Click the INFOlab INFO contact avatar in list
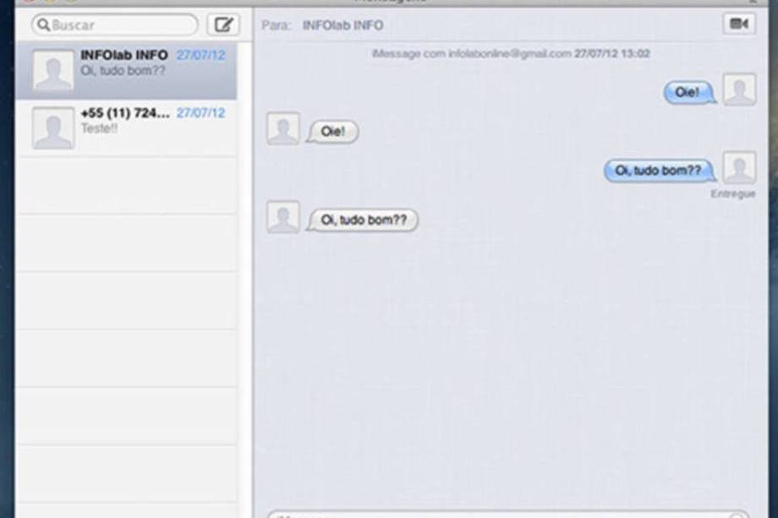This screenshot has height=518, width=778. (53, 70)
